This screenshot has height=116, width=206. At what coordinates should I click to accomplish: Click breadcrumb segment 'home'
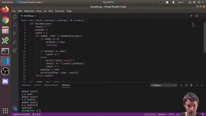(x=24, y=20)
